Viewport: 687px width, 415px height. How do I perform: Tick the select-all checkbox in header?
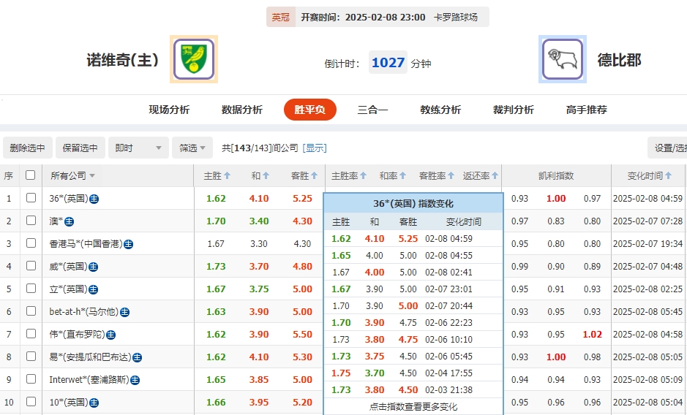30,175
